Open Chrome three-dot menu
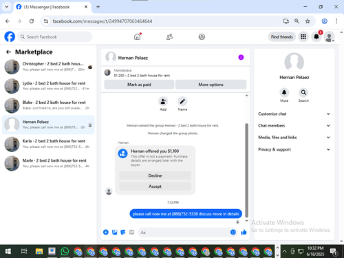The width and height of the screenshot is (344, 258). point(336,21)
